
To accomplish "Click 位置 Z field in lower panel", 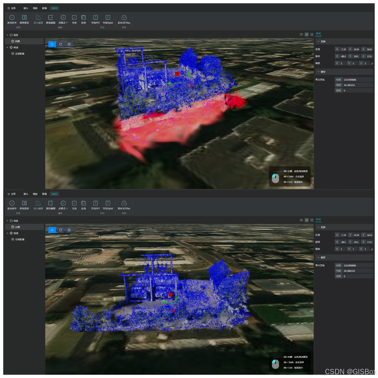I will coord(367,235).
